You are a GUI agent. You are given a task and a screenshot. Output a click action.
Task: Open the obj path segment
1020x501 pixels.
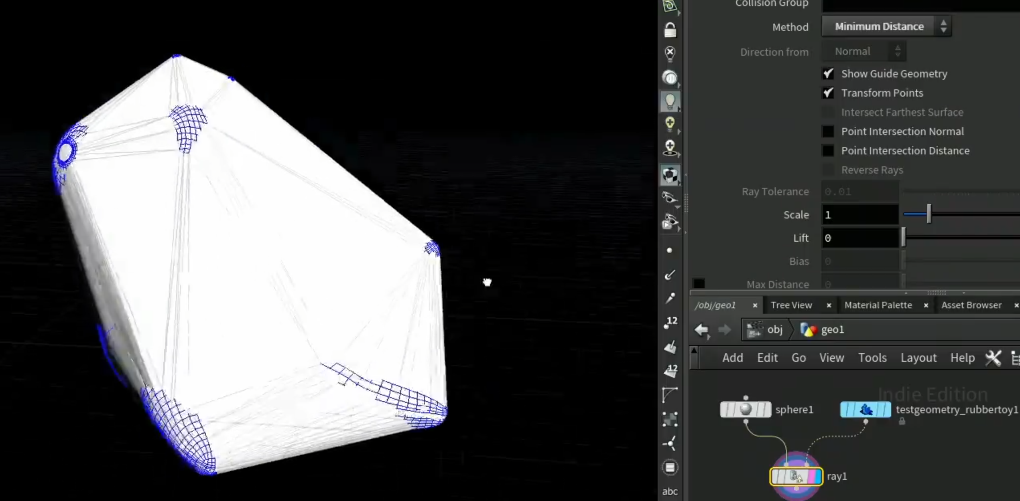tap(765, 330)
